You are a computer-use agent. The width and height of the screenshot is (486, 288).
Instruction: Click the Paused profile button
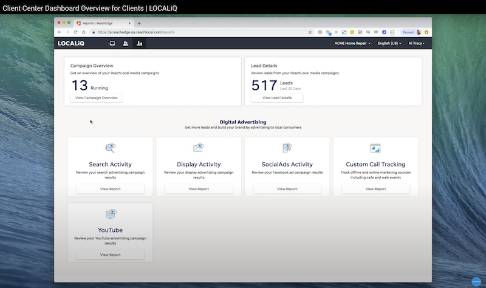click(411, 32)
